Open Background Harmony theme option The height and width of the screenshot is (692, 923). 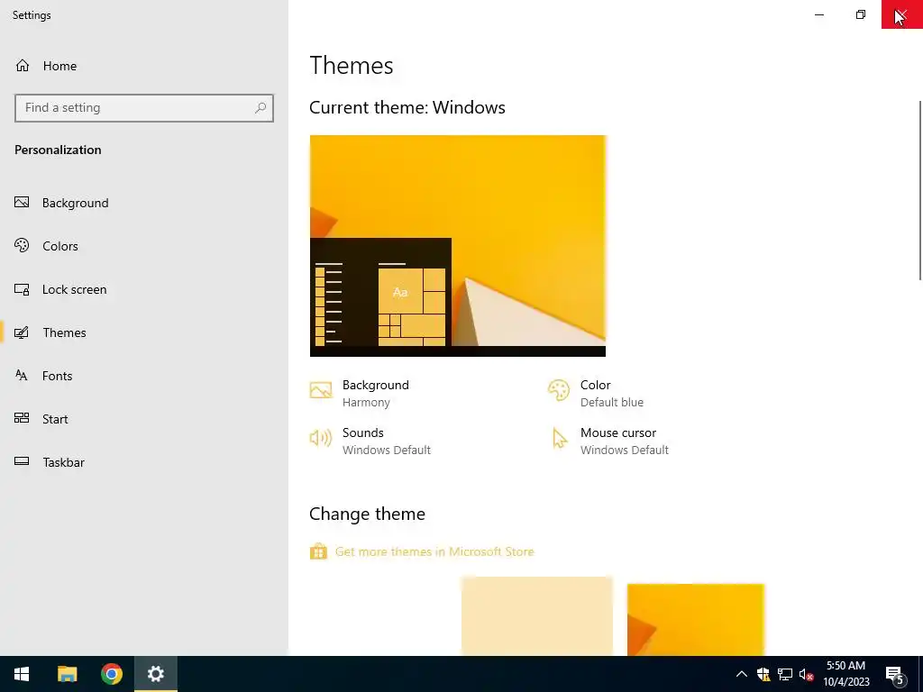[376, 393]
